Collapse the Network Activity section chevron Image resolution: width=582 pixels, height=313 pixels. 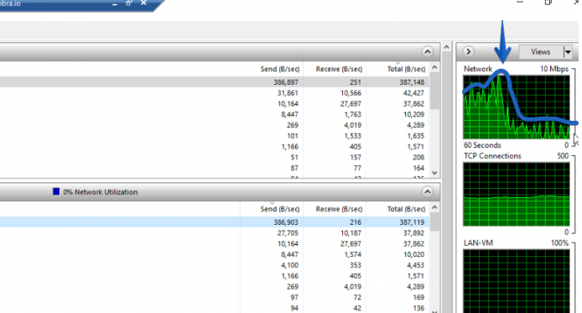click(427, 191)
